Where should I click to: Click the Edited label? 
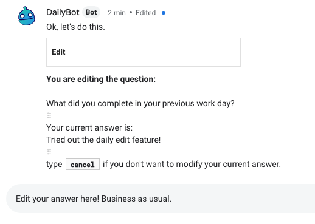(x=145, y=13)
